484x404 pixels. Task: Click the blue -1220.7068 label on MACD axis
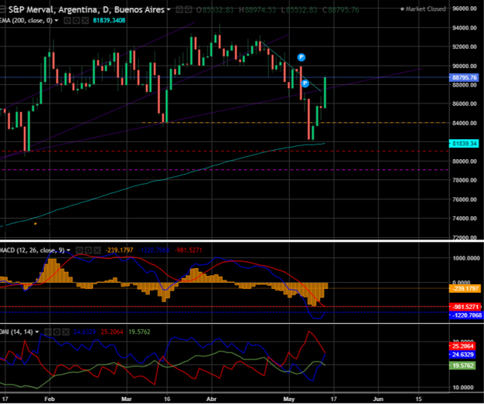pyautogui.click(x=465, y=315)
